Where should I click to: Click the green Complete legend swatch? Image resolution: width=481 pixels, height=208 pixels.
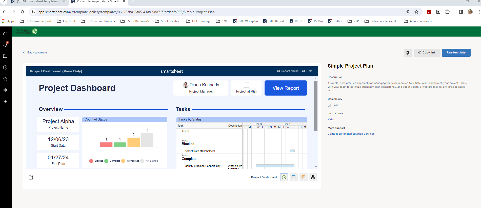(x=106, y=161)
